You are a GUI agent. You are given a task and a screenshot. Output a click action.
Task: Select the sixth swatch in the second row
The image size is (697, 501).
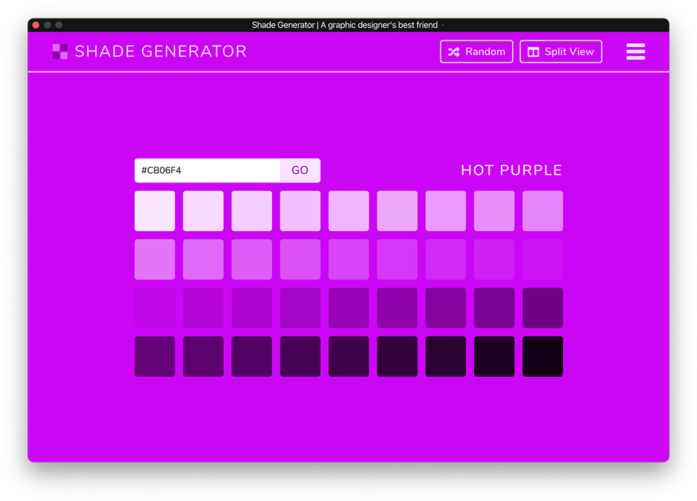pyautogui.click(x=397, y=259)
